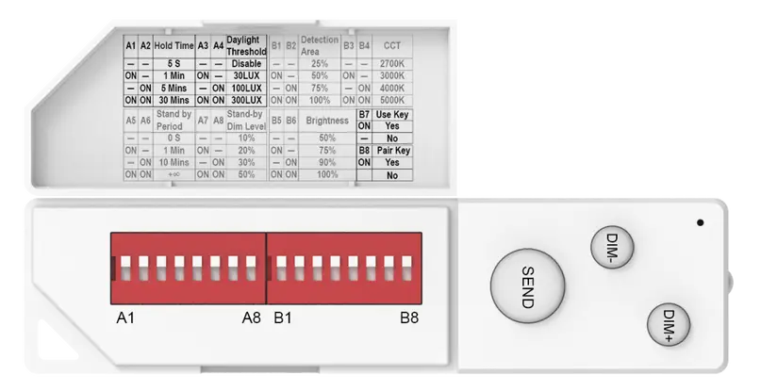Click the small LED indicator dot
This screenshot has height=391, width=777.
[x=700, y=223]
